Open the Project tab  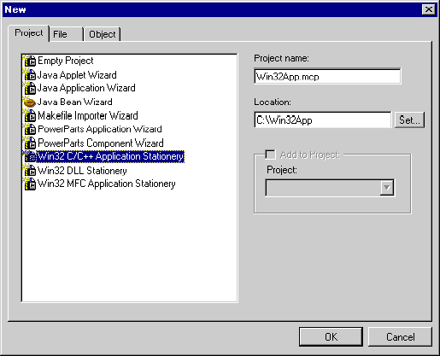(29, 33)
